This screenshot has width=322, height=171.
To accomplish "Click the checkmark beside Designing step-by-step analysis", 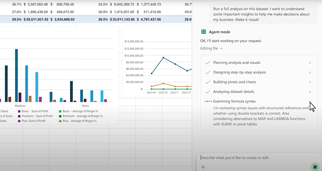I will coord(207,72).
